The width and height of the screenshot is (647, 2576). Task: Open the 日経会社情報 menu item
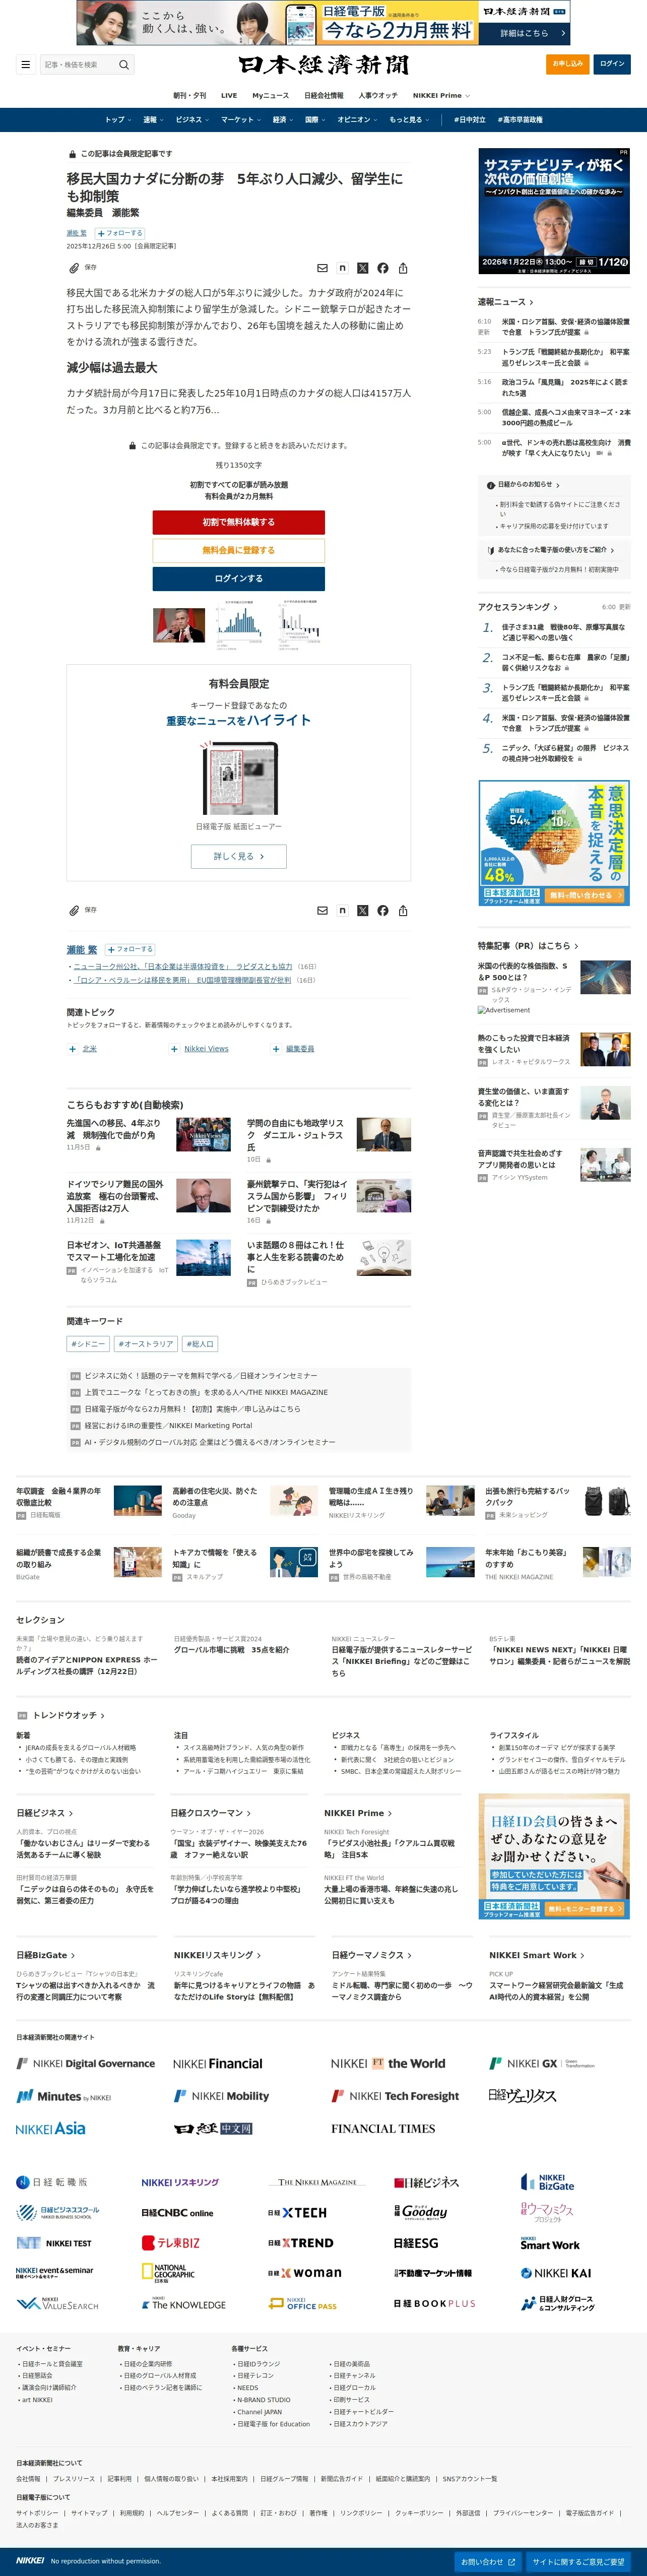click(x=323, y=96)
